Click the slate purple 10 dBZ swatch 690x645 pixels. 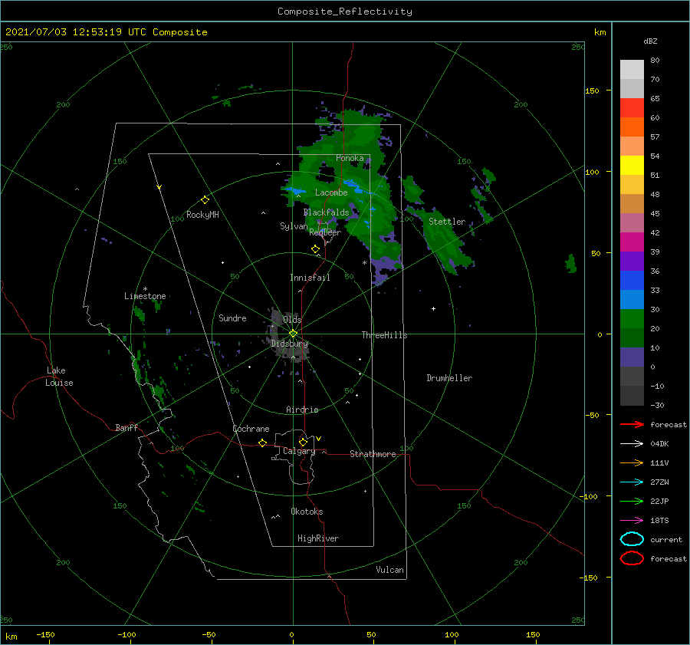[x=632, y=357]
